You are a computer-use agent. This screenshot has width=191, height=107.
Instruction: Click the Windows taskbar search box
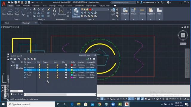[31, 104]
